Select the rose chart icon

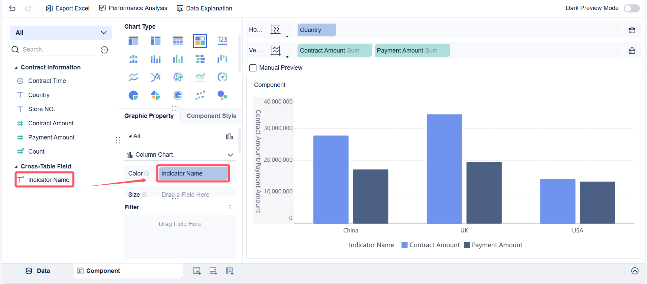156,95
